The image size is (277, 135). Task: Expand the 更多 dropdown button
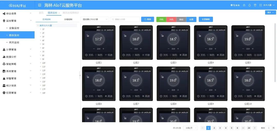point(270,12)
